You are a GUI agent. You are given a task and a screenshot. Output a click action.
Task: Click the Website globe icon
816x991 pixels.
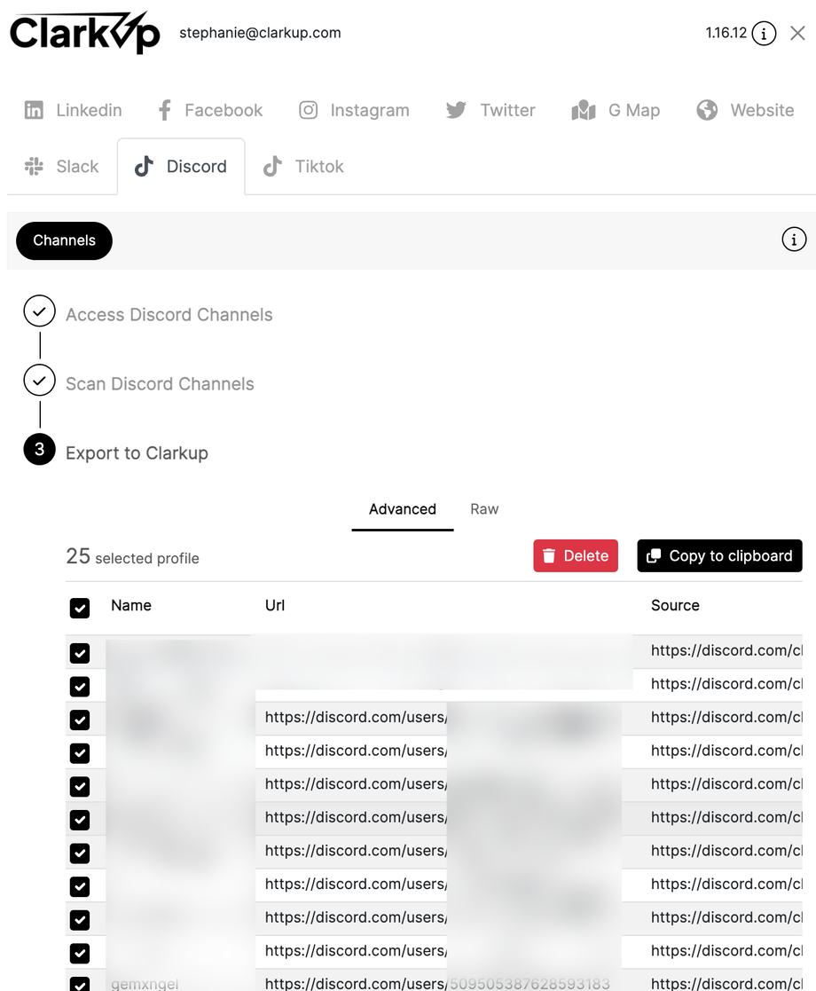pos(707,110)
